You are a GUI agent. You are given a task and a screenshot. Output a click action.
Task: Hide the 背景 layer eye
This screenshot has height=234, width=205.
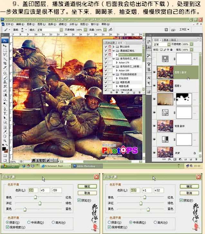coord(154,153)
